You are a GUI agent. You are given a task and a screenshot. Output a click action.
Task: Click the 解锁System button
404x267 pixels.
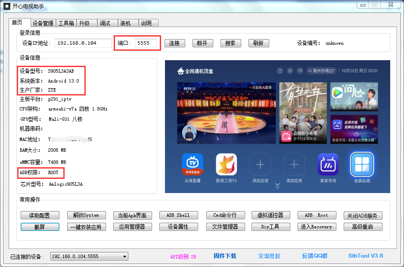(x=86, y=215)
